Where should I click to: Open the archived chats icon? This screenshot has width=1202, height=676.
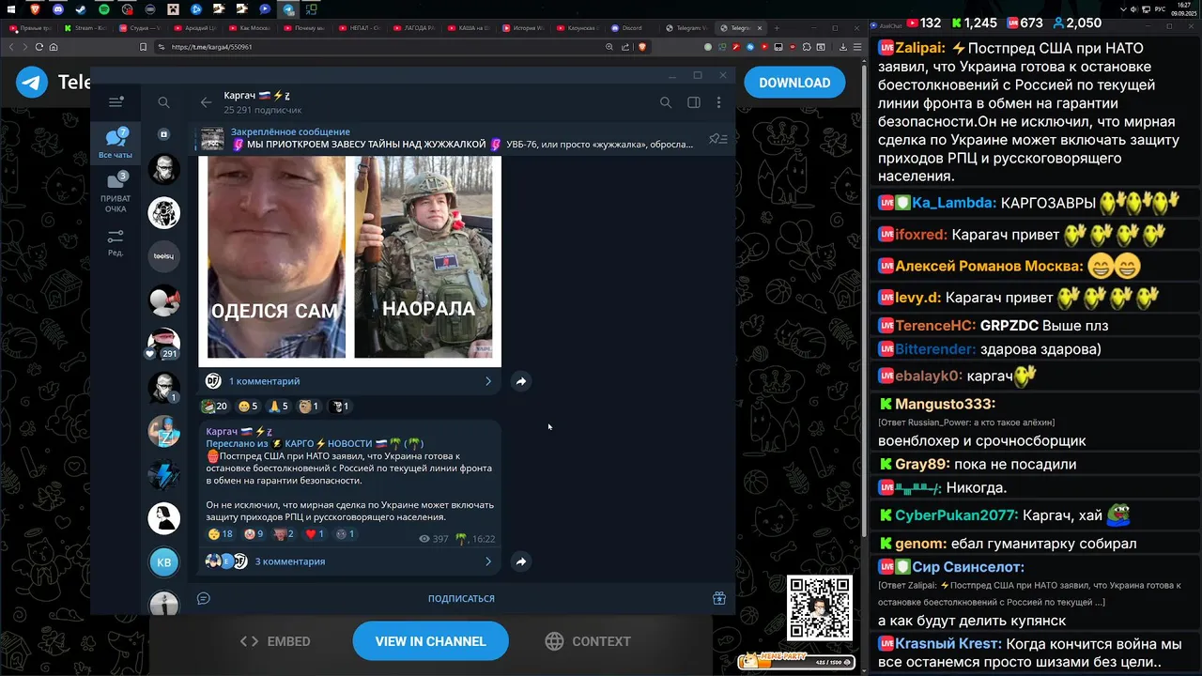coord(163,134)
